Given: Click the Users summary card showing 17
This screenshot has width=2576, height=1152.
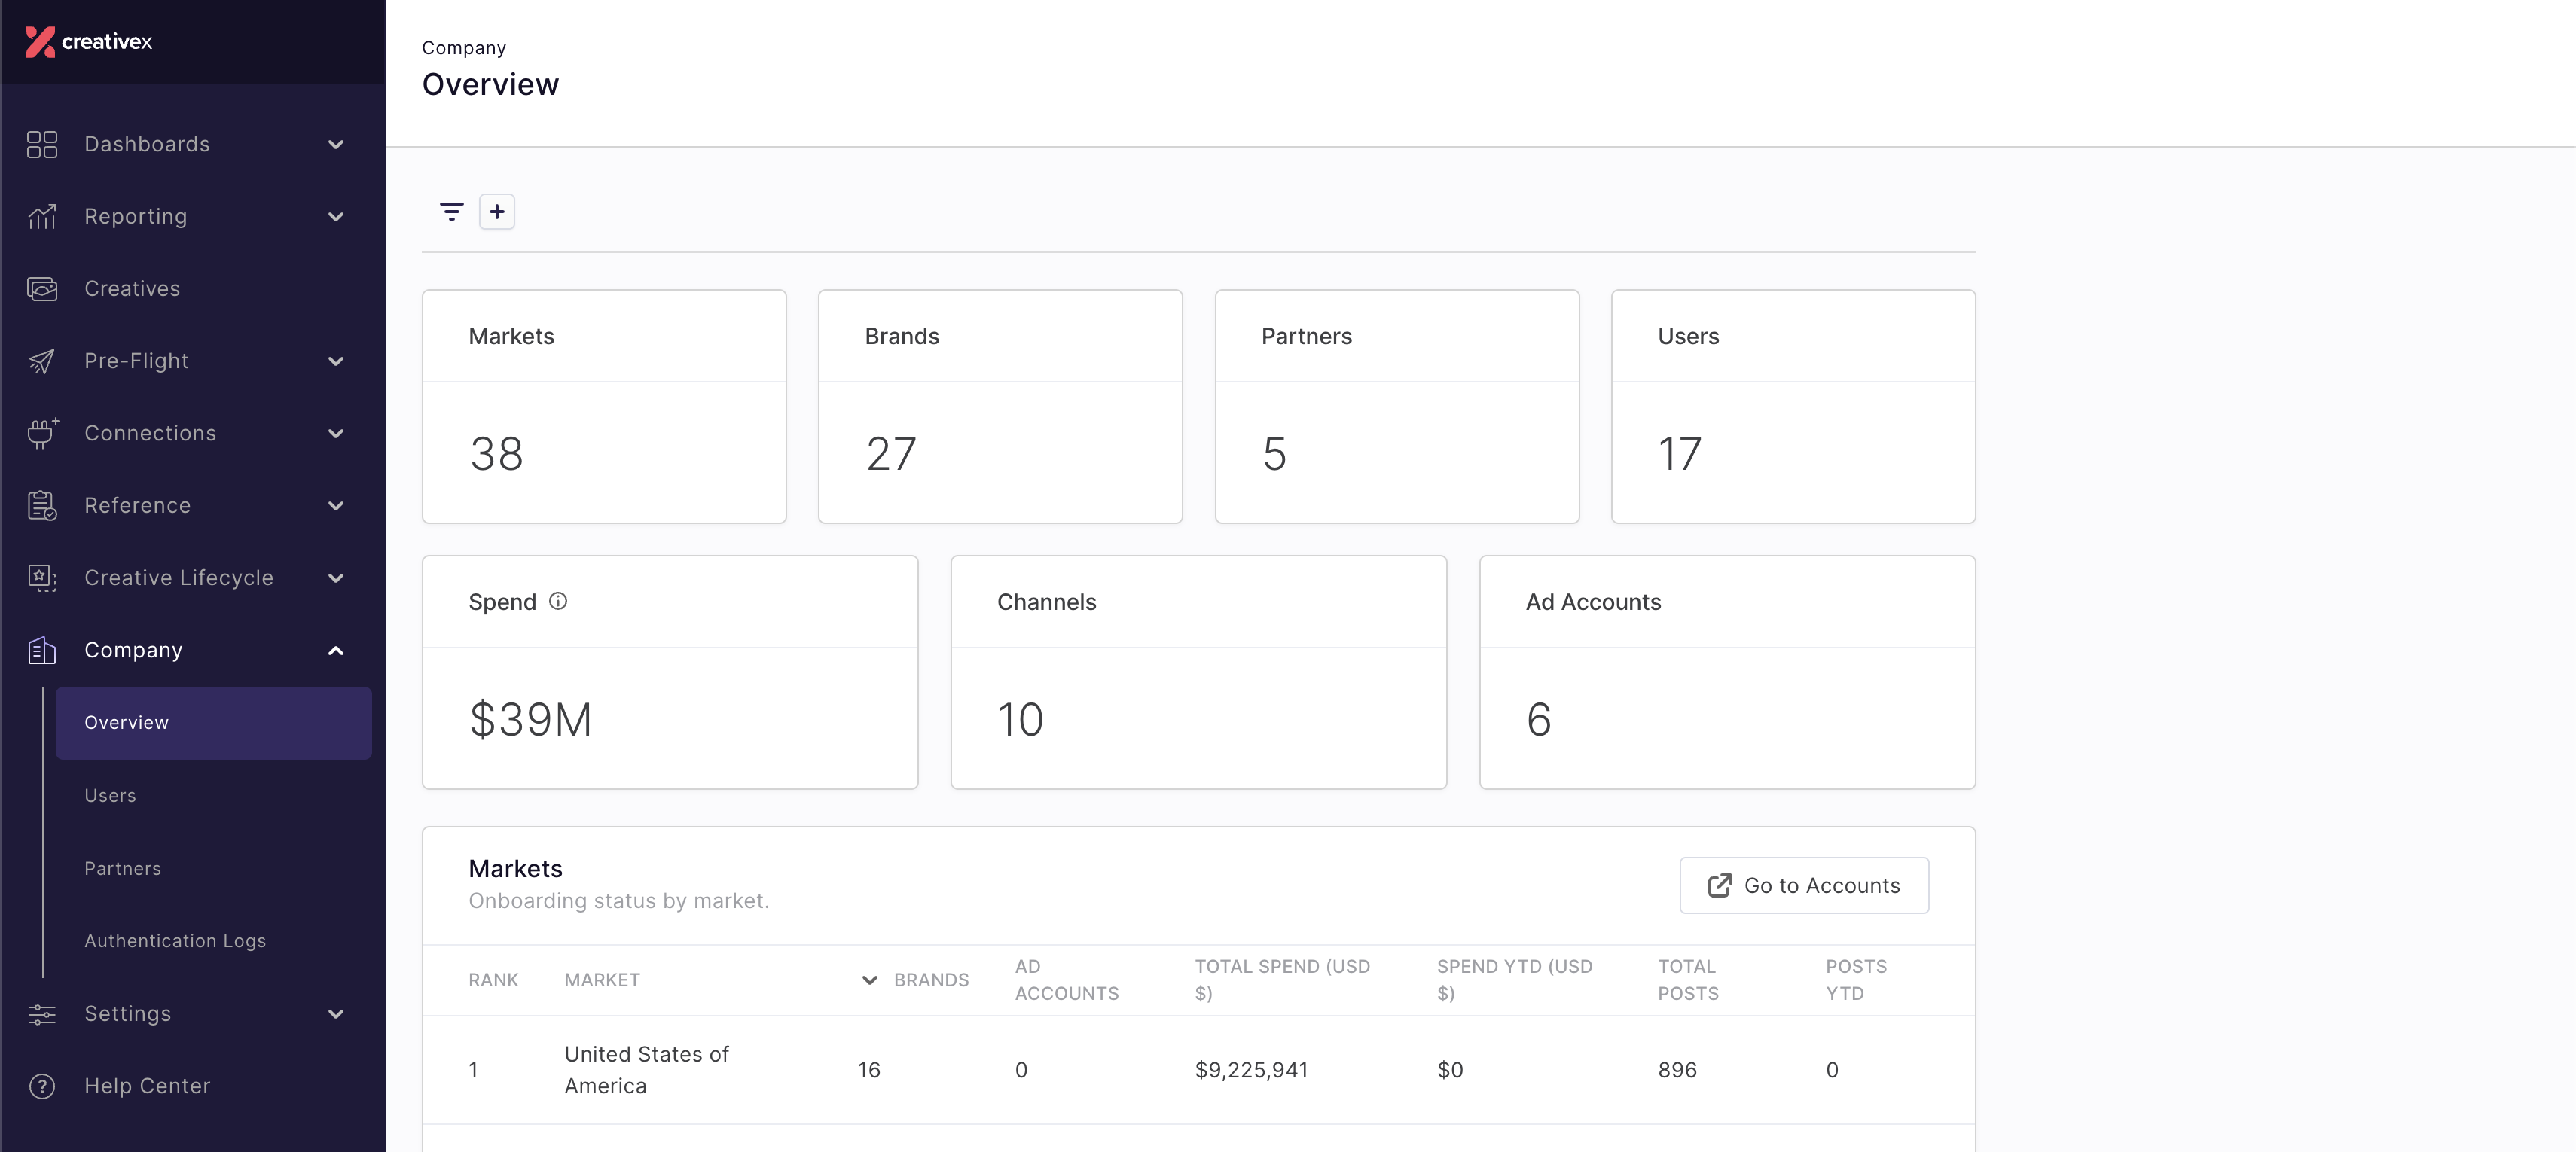Looking at the screenshot, I should (x=1793, y=406).
